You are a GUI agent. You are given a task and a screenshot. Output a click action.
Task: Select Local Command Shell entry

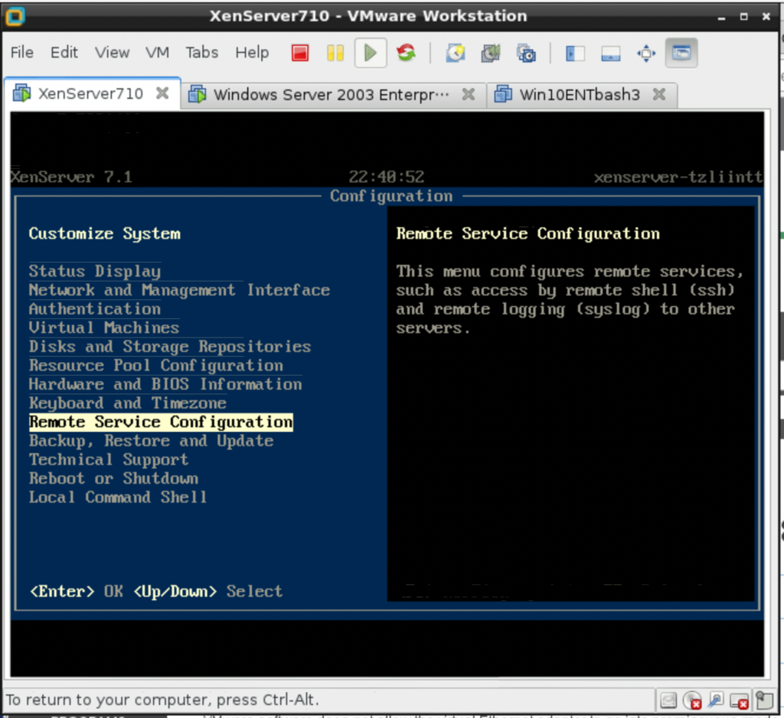tap(118, 498)
